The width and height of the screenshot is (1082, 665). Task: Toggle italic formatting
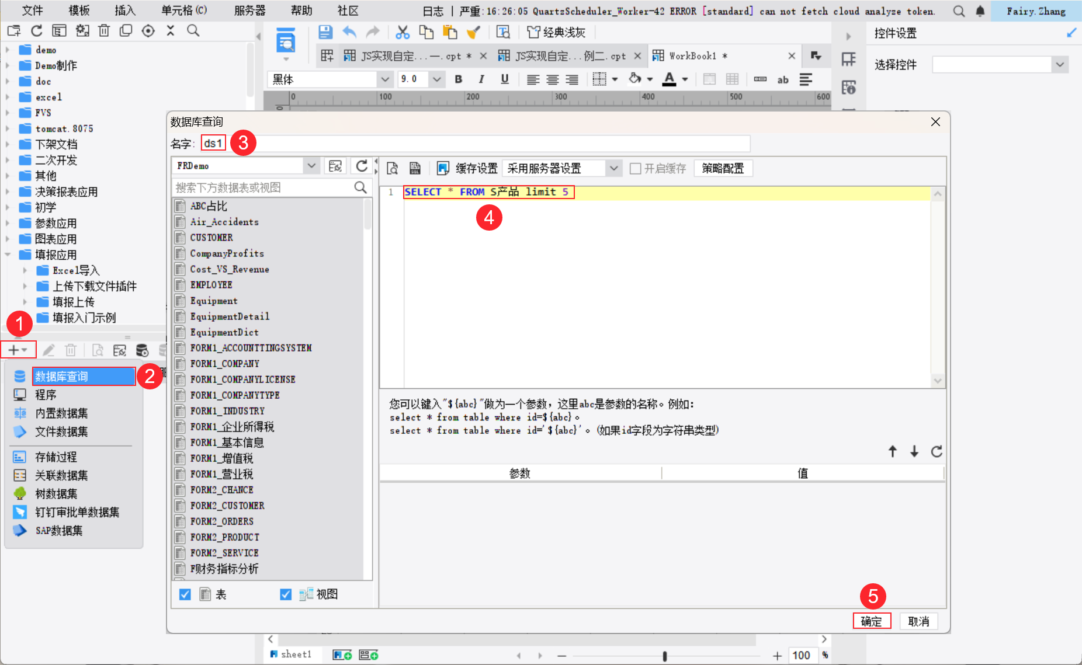tap(481, 79)
